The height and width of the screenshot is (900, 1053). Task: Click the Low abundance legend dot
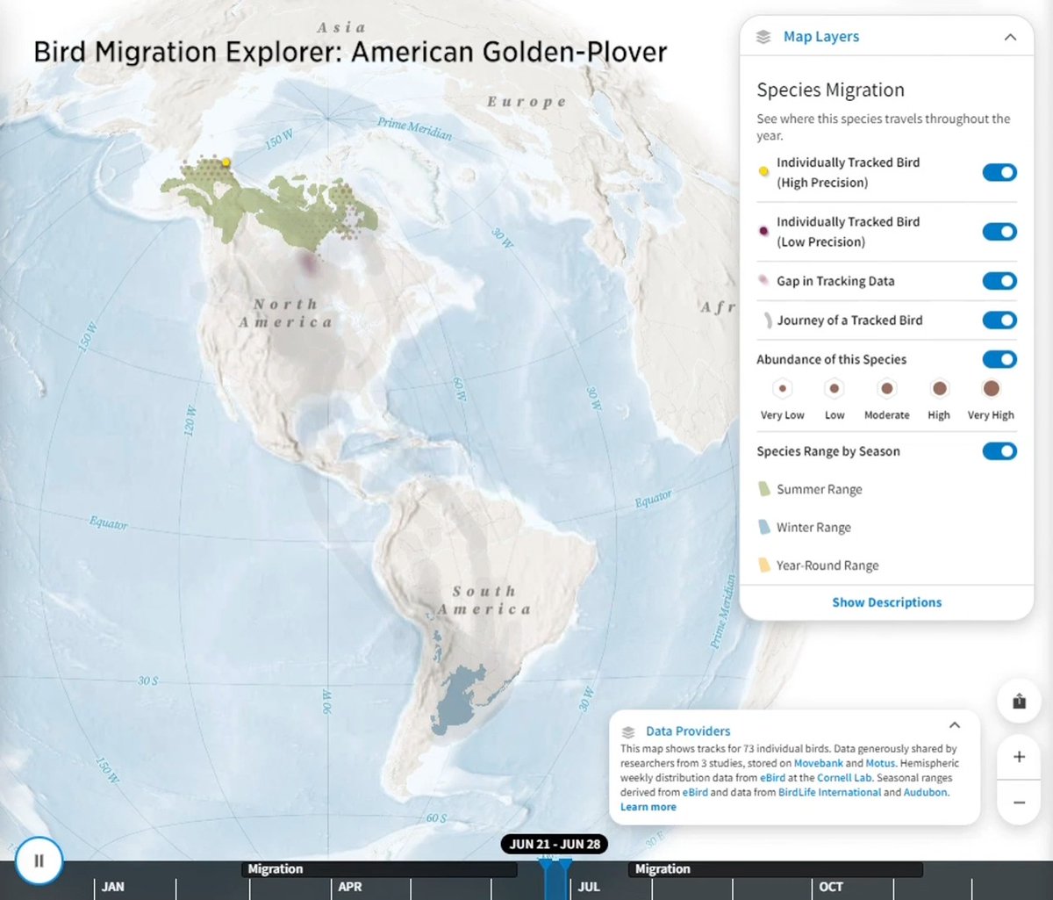pos(835,388)
